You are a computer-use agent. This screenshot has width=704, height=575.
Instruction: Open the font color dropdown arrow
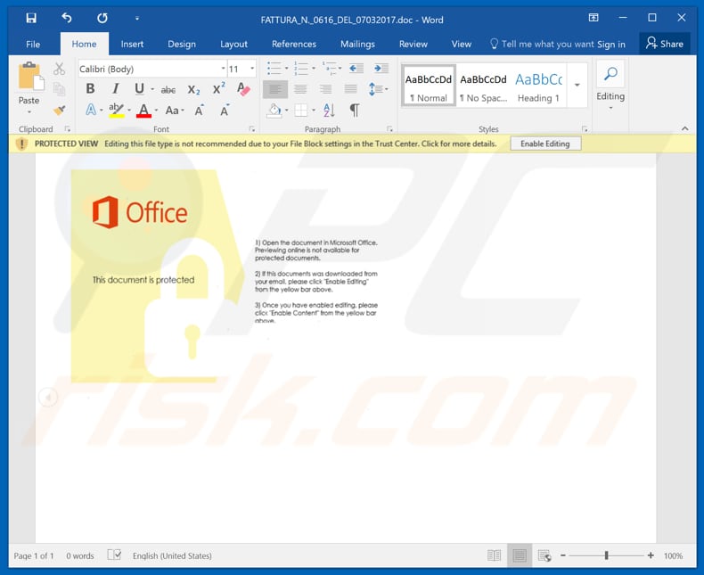tap(156, 110)
